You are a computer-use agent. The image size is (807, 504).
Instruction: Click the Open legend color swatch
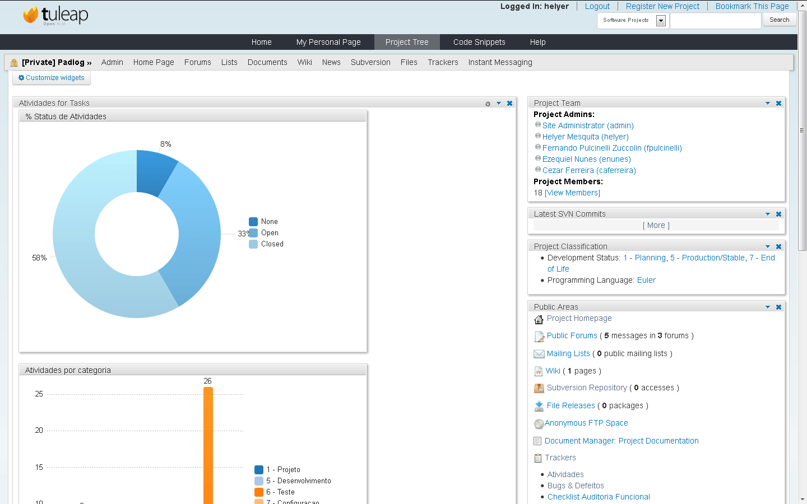(253, 233)
